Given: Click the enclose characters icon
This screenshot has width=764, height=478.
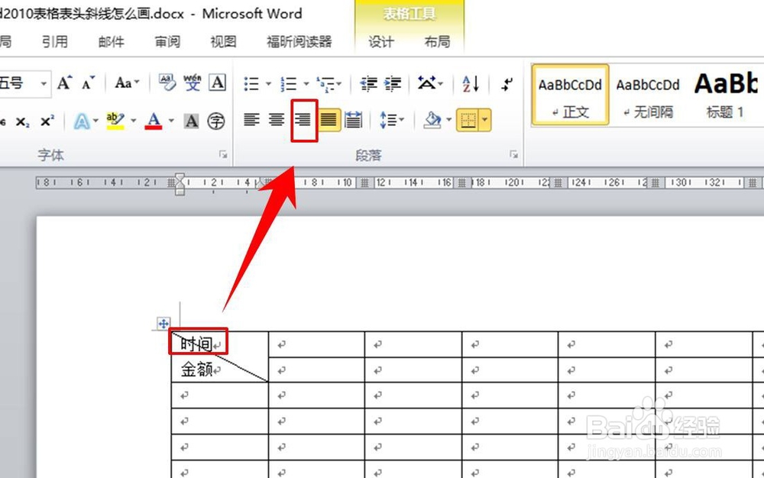Looking at the screenshot, I should 218,120.
